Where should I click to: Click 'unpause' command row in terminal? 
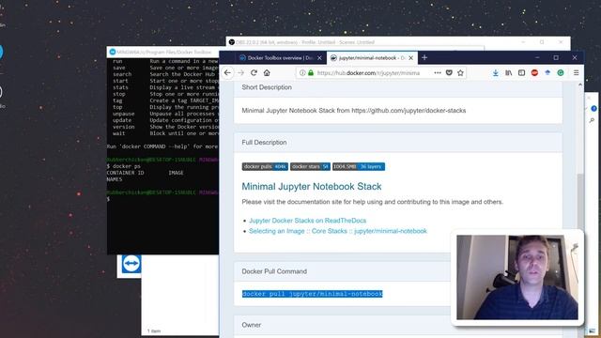point(165,114)
